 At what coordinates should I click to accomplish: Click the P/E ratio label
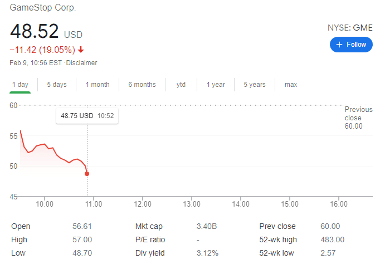click(150, 239)
